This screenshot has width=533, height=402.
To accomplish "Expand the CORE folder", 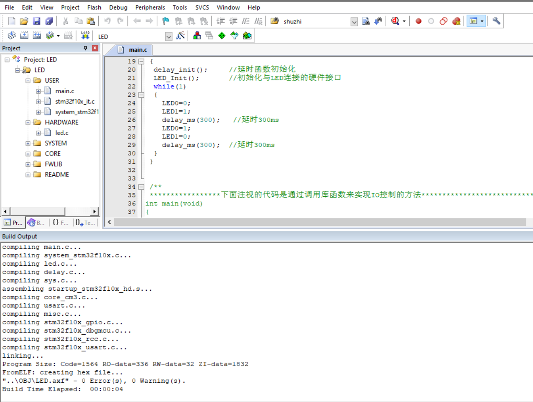I will 28,154.
